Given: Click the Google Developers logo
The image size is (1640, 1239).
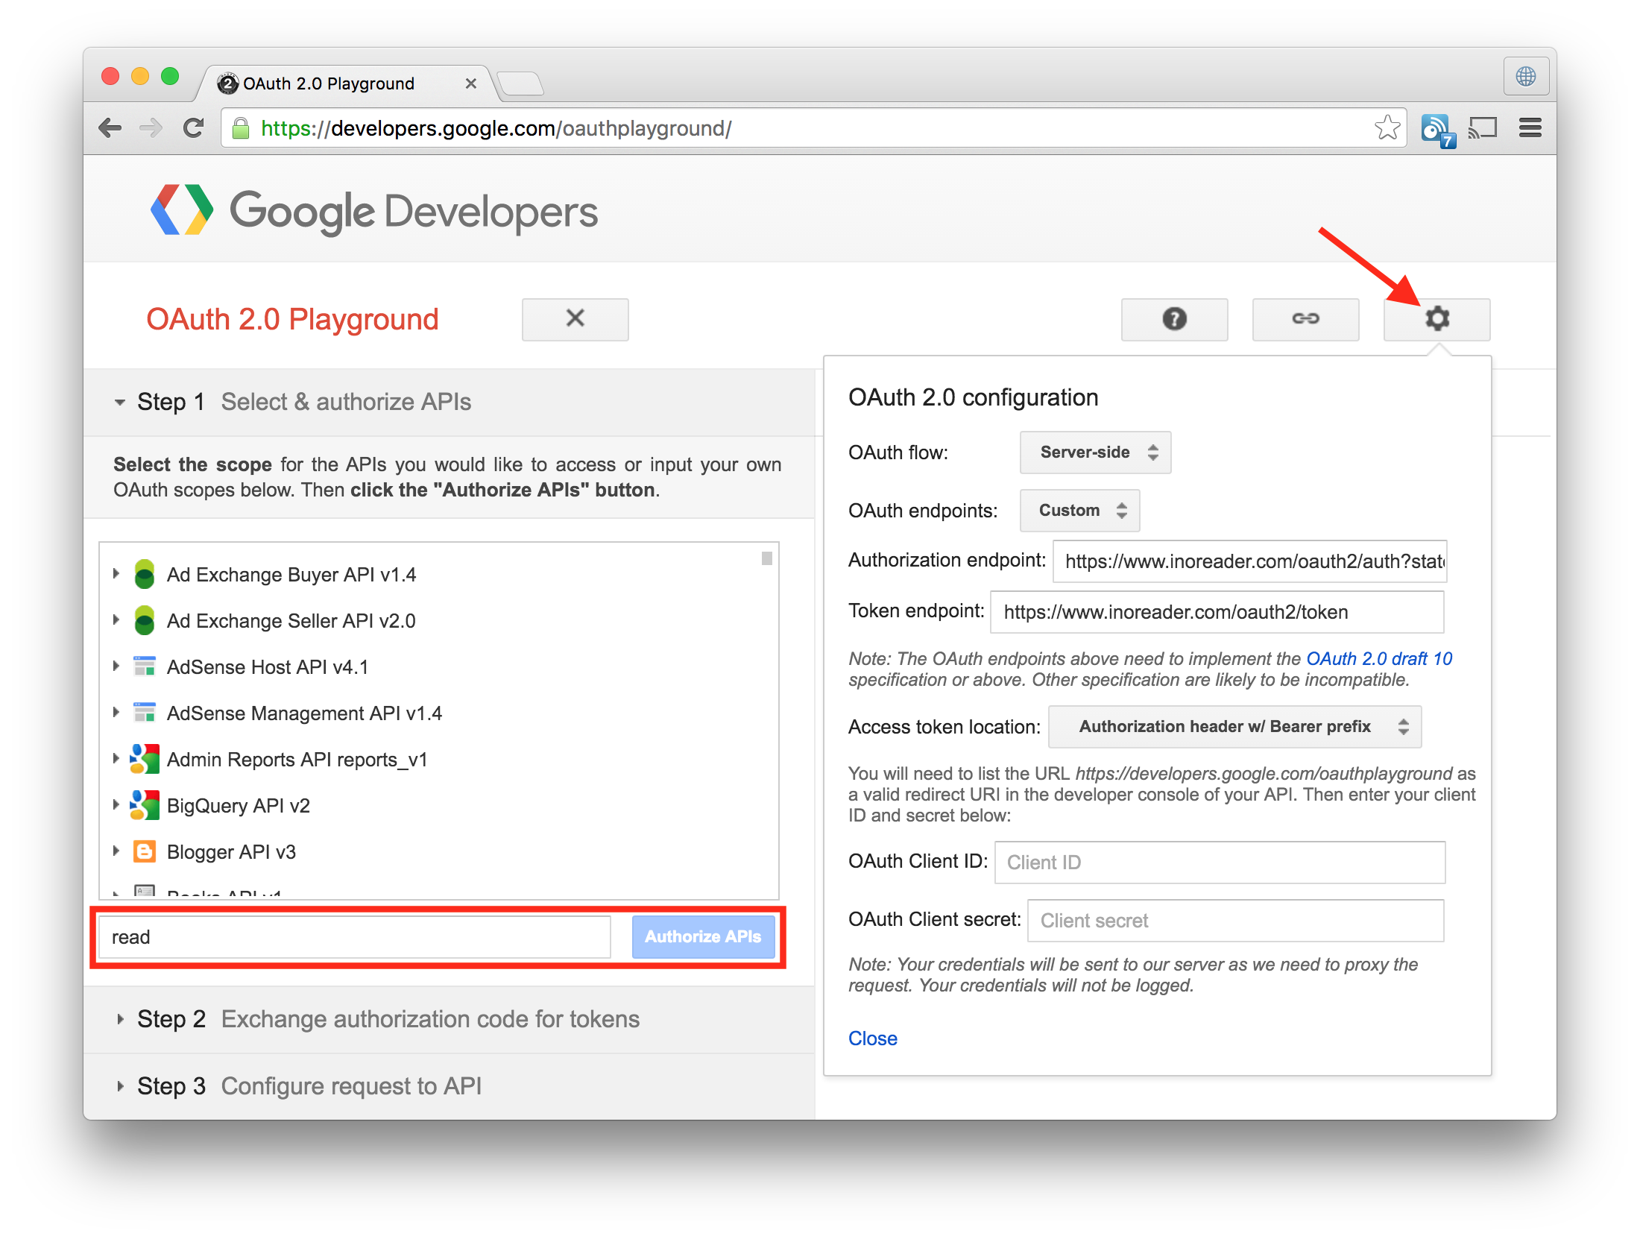Looking at the screenshot, I should click(374, 211).
